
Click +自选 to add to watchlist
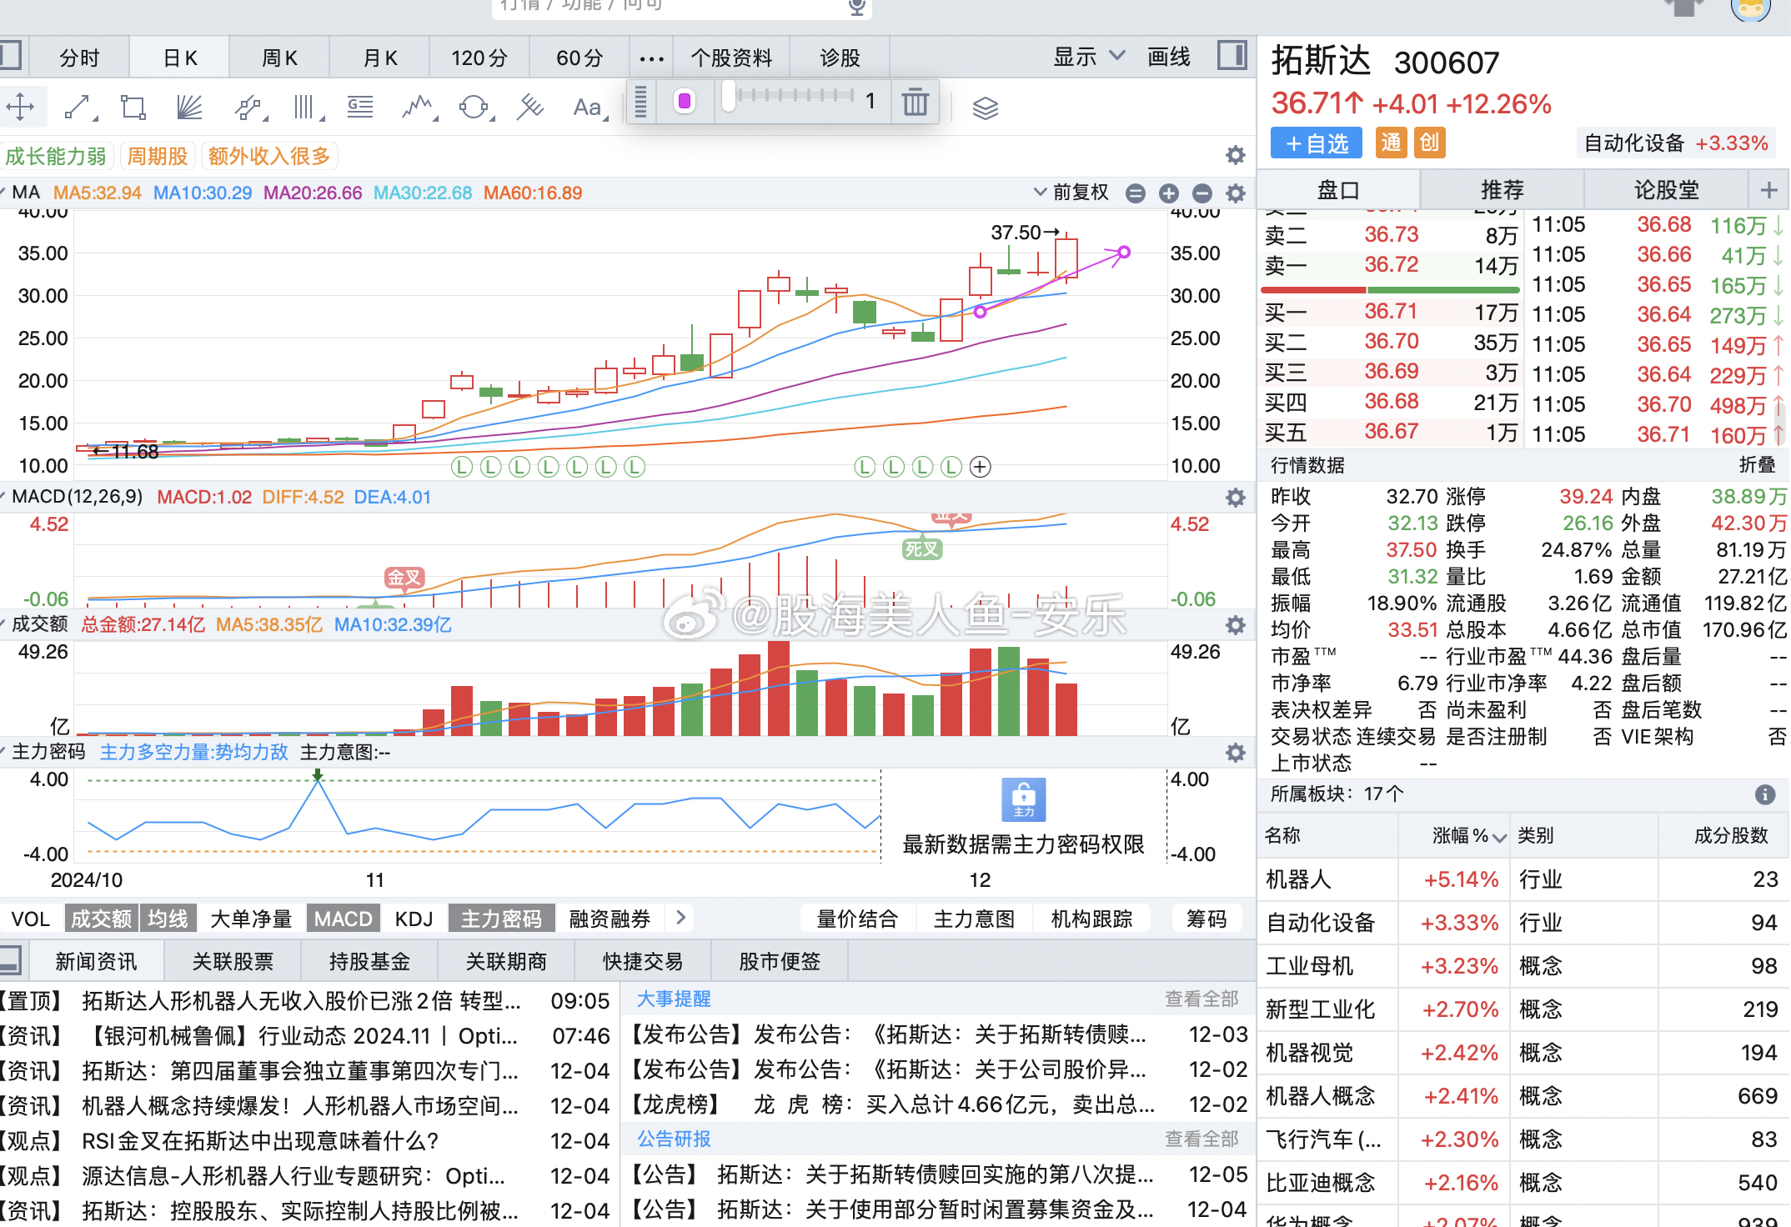point(1317,143)
